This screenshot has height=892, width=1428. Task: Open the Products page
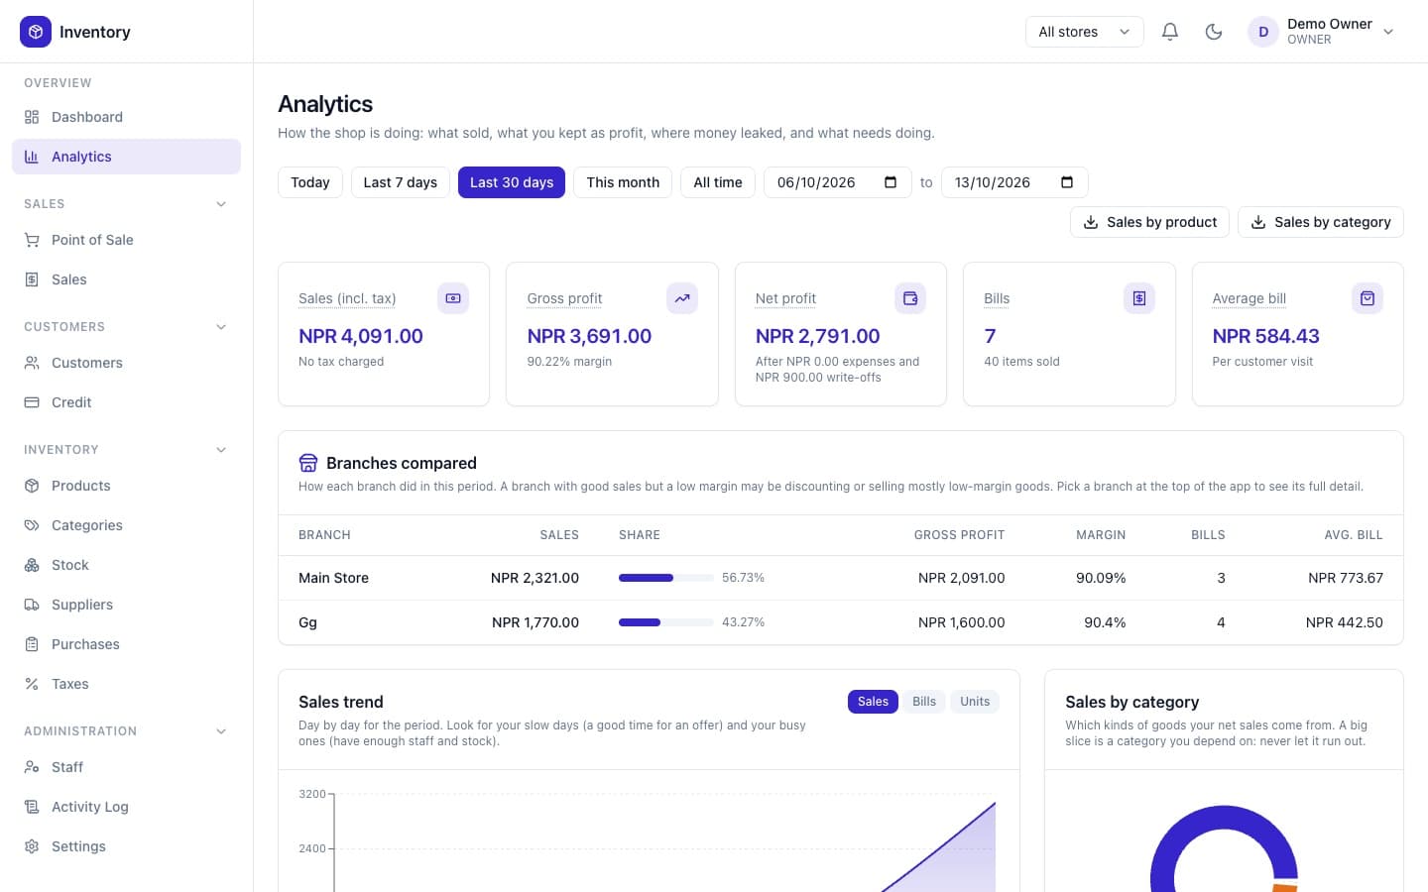pos(126,486)
